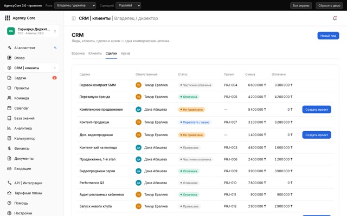Open the role dropdown Владелец / директор

point(75,5)
